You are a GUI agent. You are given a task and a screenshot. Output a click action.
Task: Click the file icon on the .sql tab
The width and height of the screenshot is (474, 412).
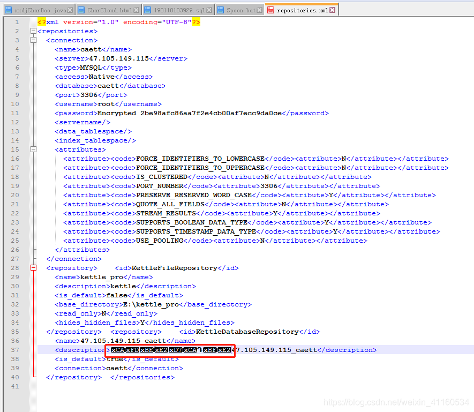147,10
